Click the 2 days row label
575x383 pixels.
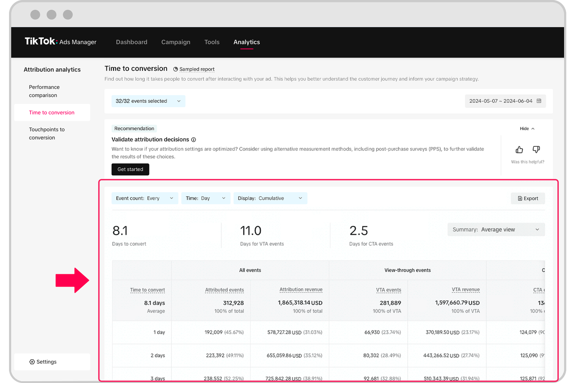[x=158, y=356]
